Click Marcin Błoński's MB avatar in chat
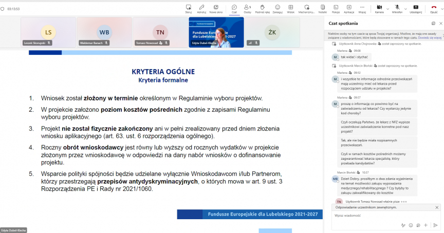Screen dimensions: 444x233 point(335,179)
